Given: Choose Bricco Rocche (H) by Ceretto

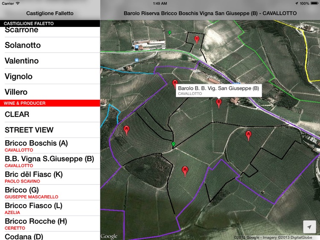Looking at the screenshot, I should 50,224.
